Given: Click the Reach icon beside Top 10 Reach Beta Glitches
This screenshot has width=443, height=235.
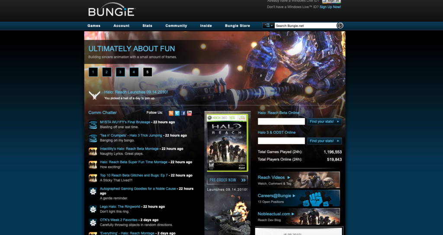Looking at the screenshot, I should coord(93,178).
